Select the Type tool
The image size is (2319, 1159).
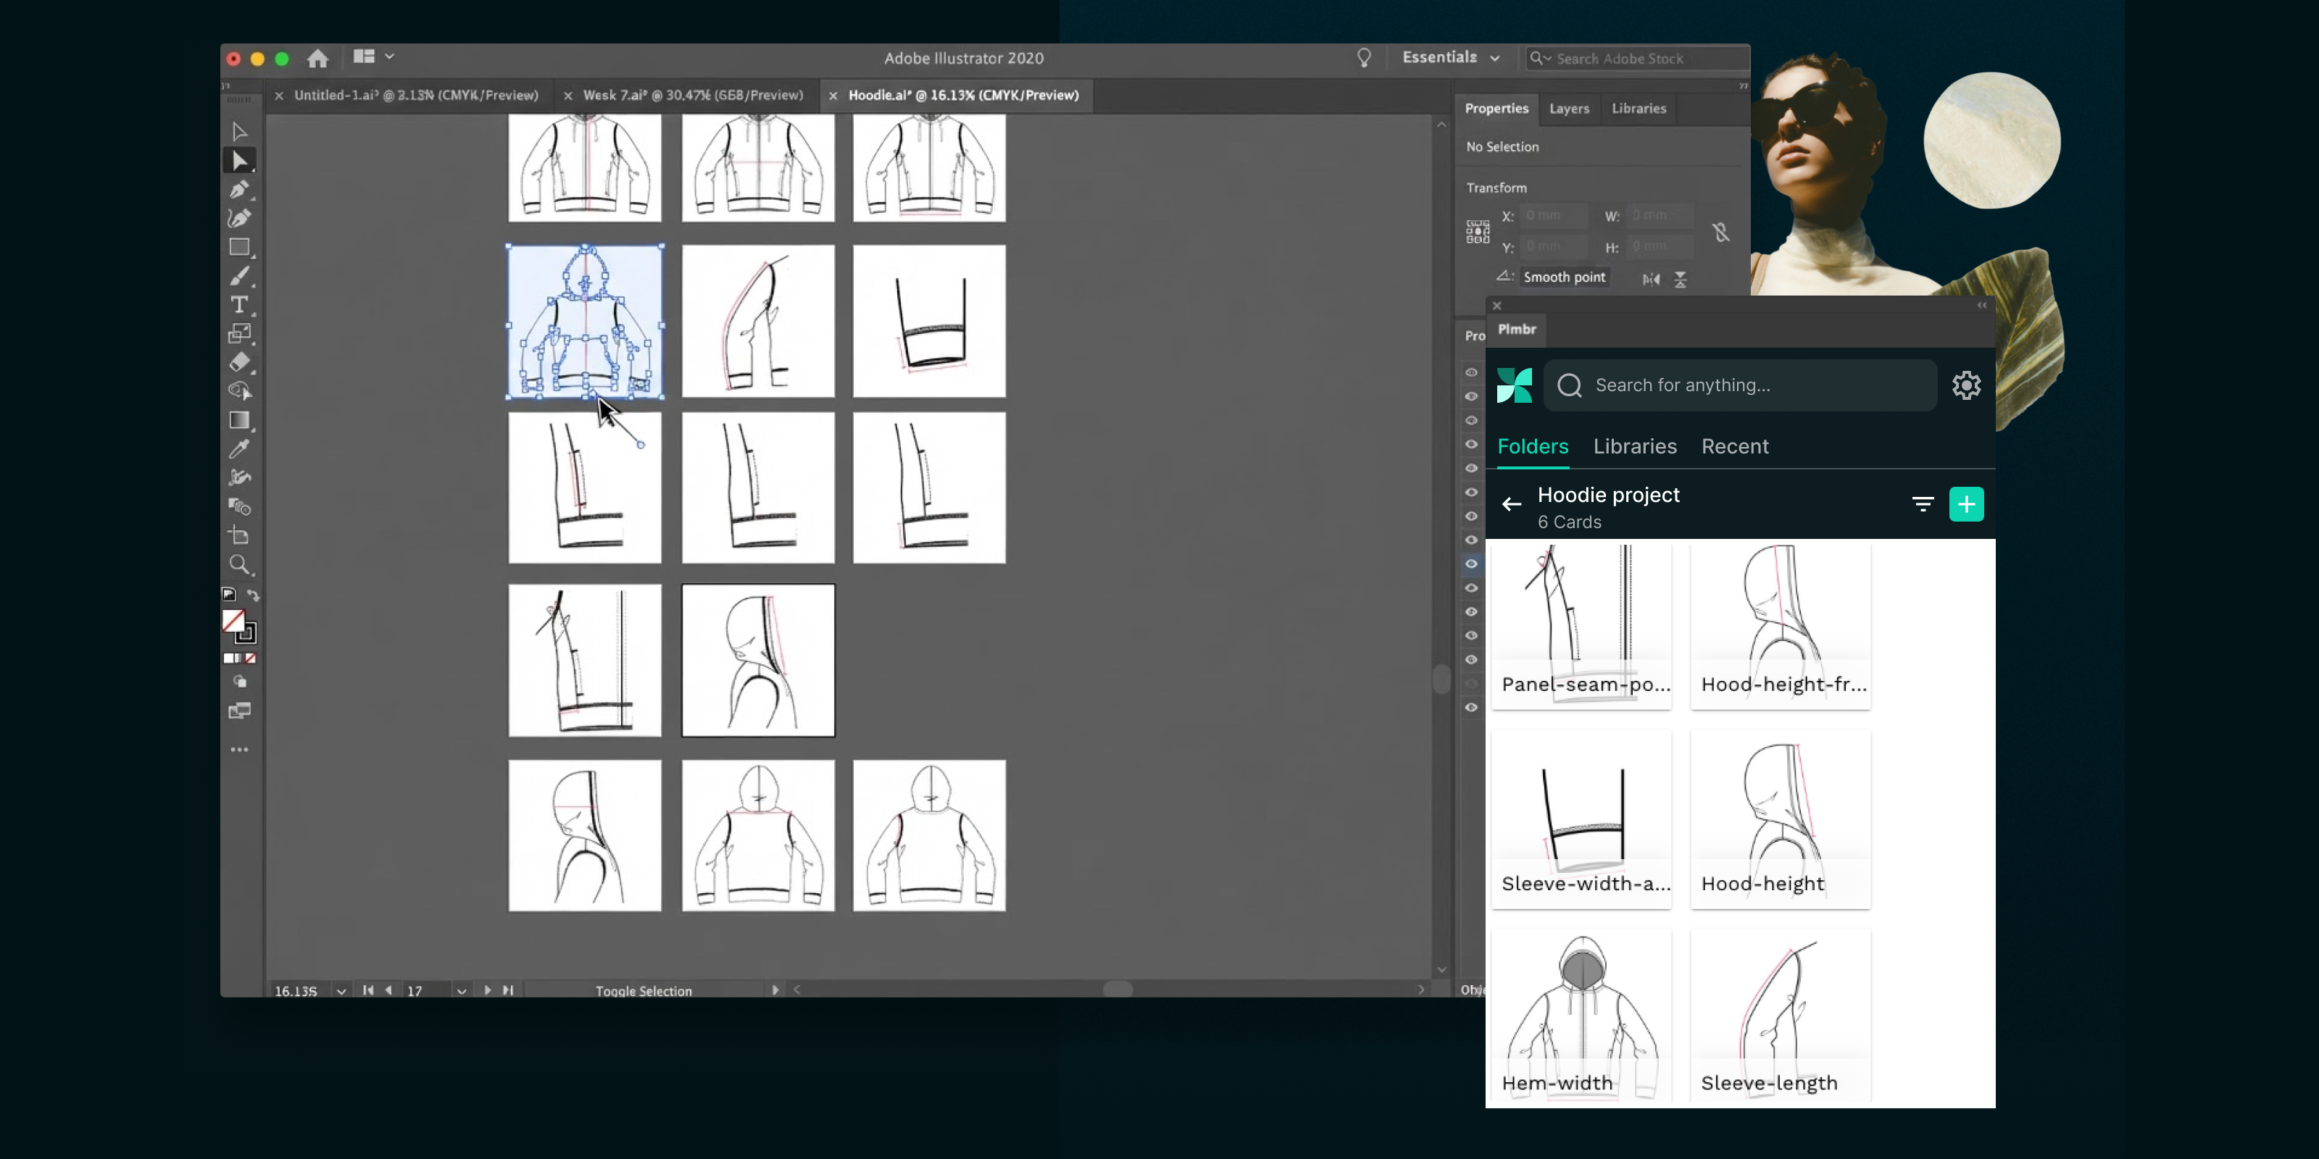pyautogui.click(x=239, y=305)
